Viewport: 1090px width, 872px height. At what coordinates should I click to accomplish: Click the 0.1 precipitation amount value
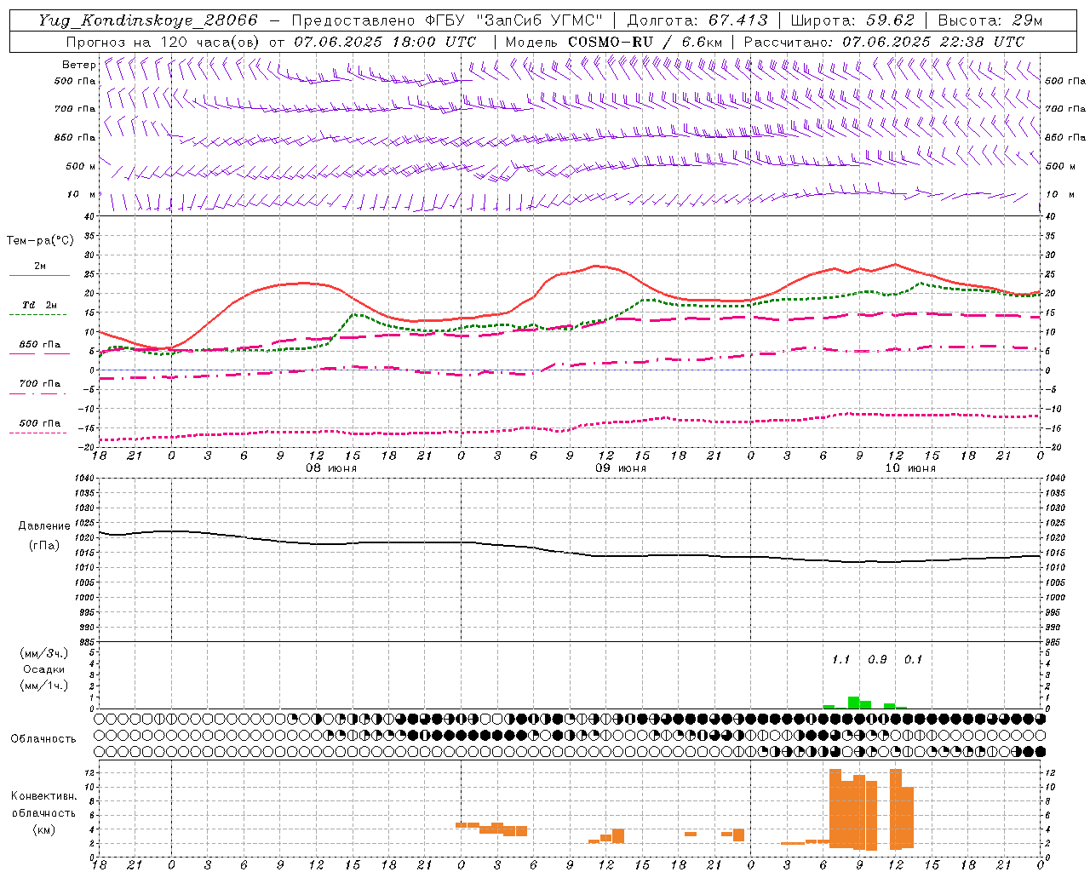click(x=913, y=660)
